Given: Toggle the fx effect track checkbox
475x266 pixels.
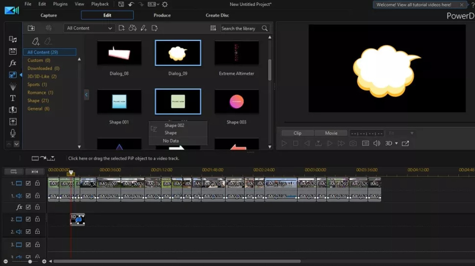Looking at the screenshot, I should pyautogui.click(x=28, y=207).
